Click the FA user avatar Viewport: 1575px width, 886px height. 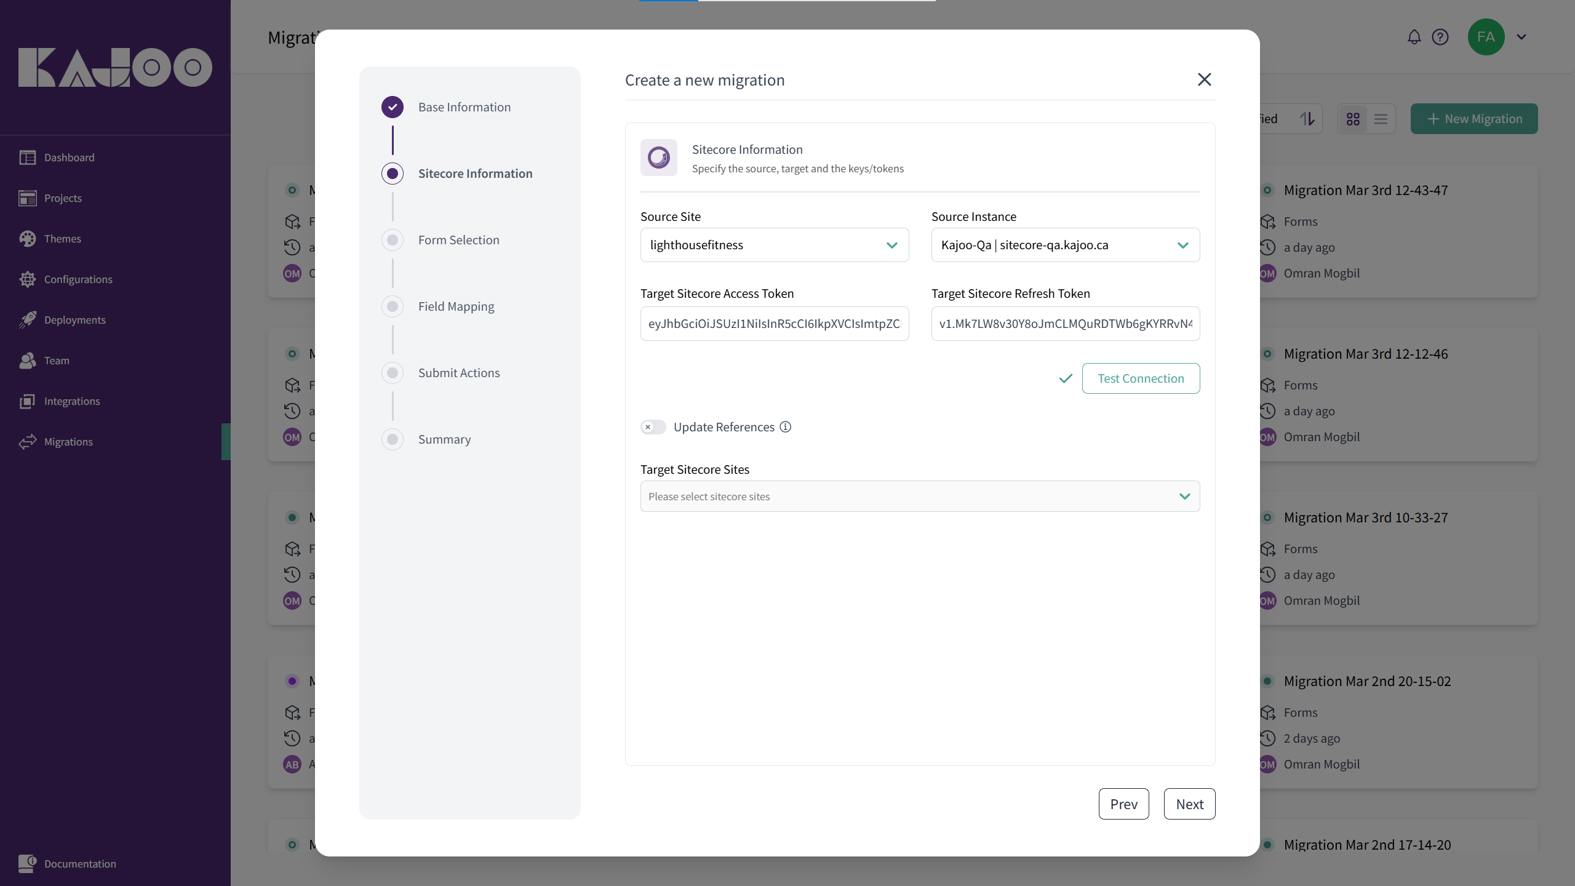coord(1486,37)
